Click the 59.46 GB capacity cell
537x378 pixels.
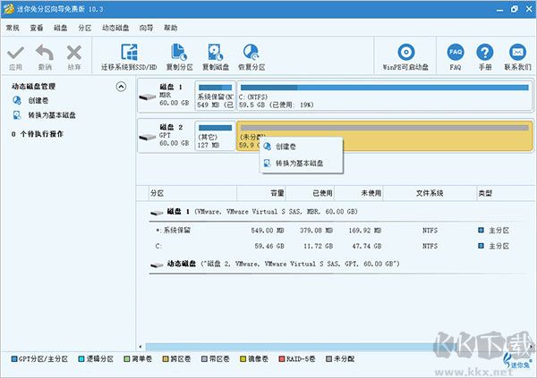tap(269, 246)
